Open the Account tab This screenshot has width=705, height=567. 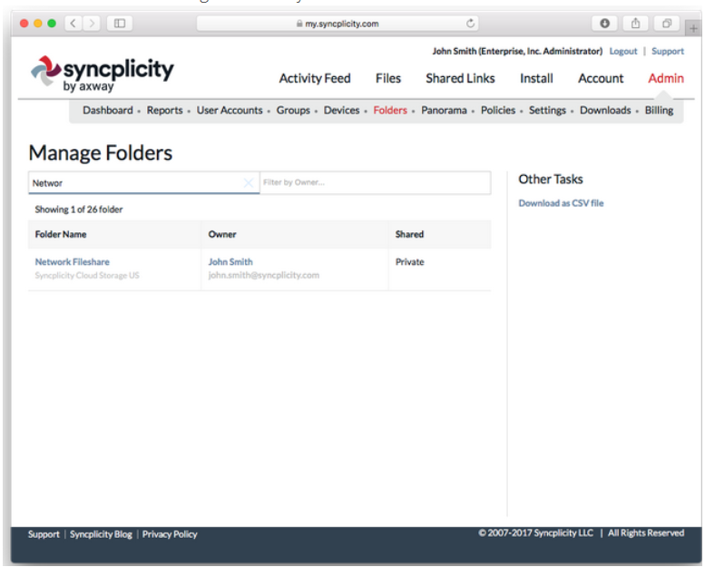pyautogui.click(x=601, y=78)
